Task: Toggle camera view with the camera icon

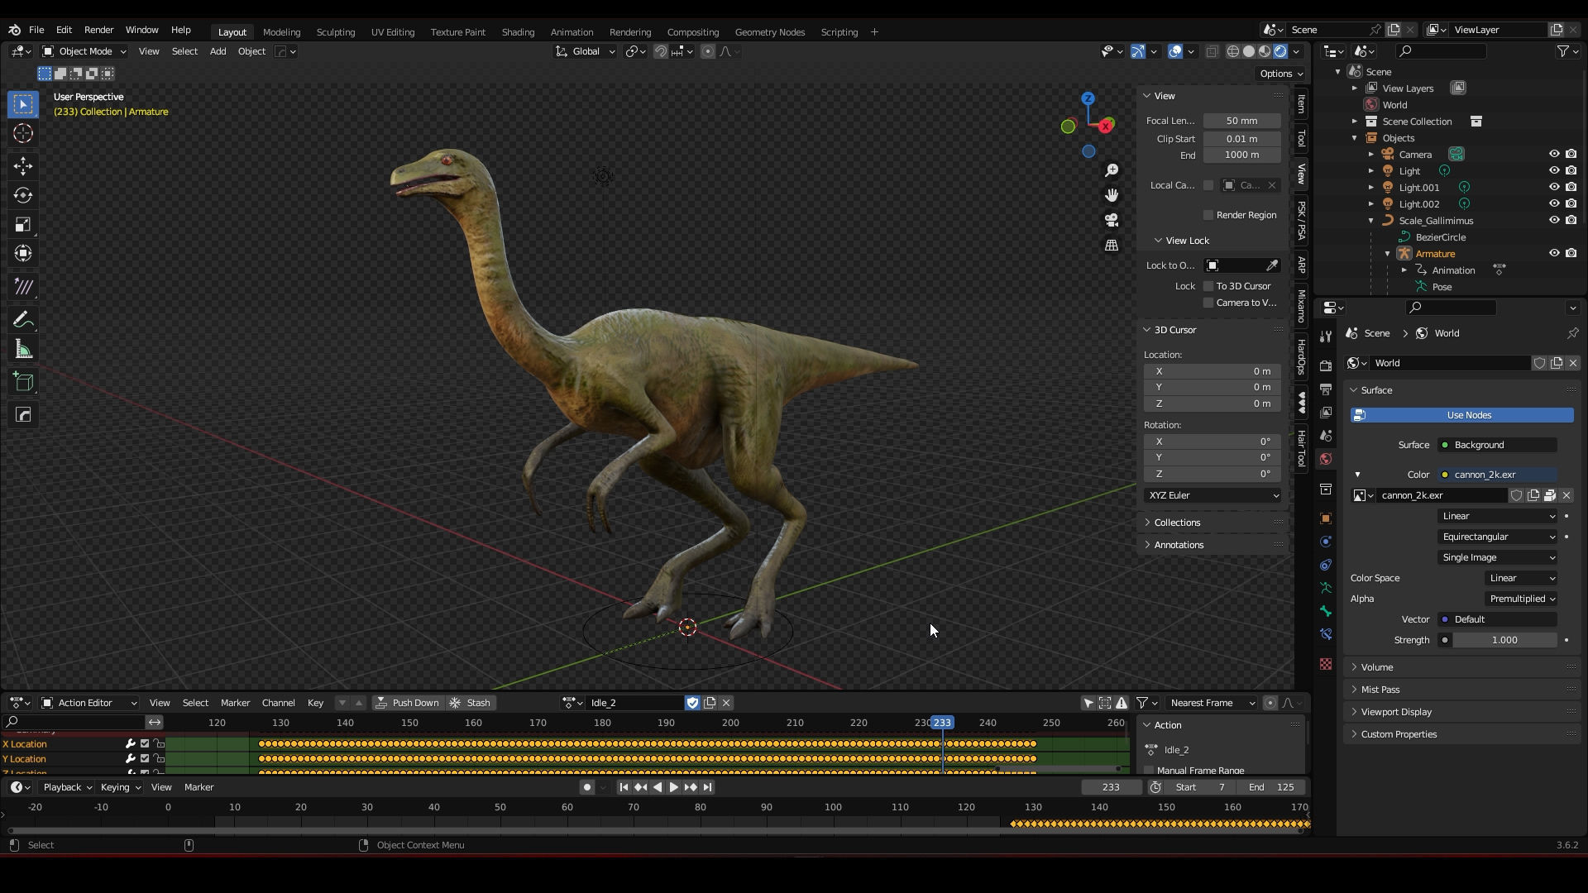Action: click(x=1112, y=220)
